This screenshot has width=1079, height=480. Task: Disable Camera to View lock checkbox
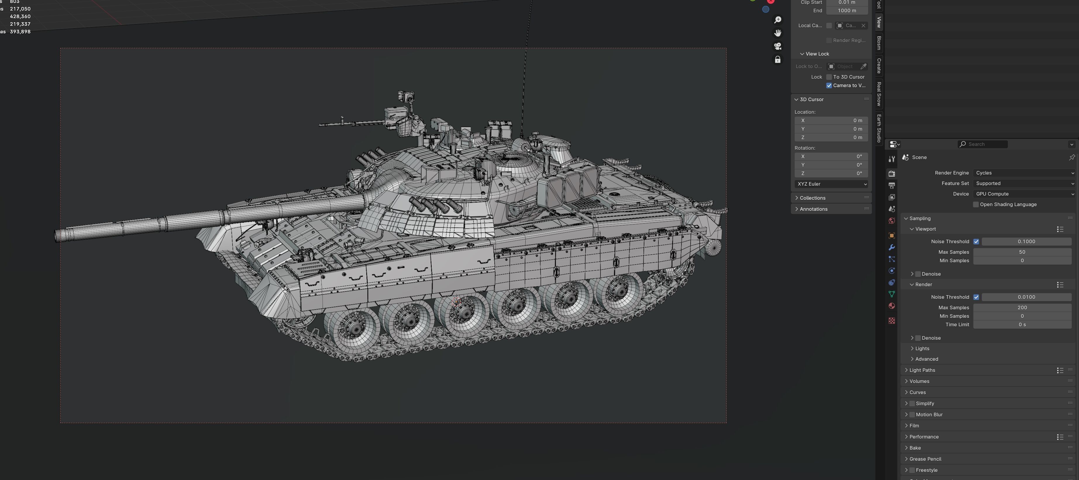tap(829, 85)
